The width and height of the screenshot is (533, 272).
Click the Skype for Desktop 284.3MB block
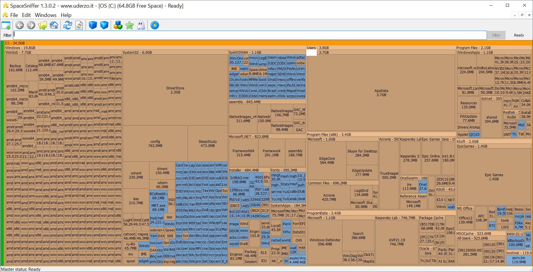point(362,153)
